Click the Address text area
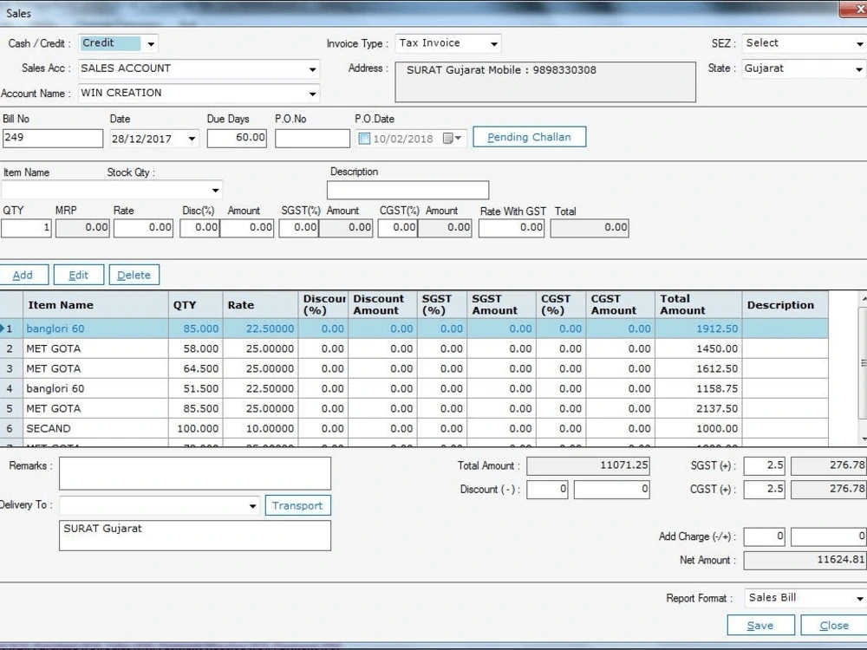The image size is (867, 650). [x=545, y=81]
